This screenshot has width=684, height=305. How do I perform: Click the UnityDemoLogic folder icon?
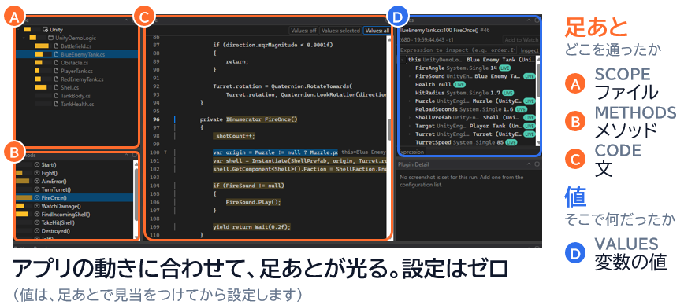point(50,38)
